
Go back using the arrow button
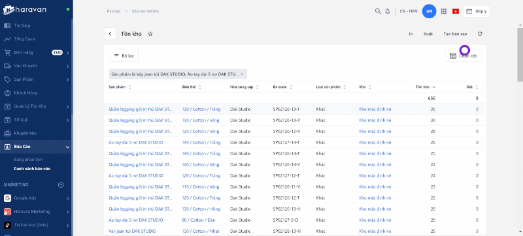110,34
